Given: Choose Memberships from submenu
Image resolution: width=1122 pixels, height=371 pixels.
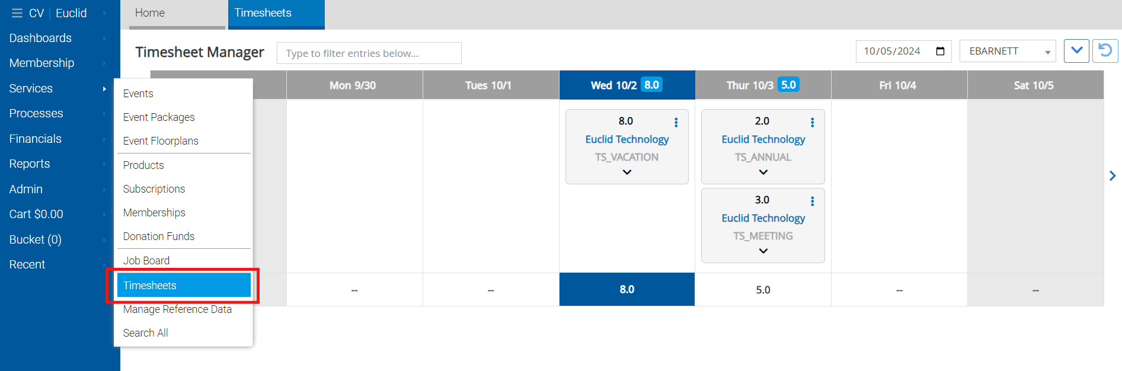Looking at the screenshot, I should 184,213.
